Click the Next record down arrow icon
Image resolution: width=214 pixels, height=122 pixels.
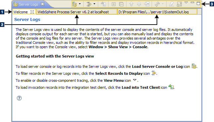(139, 4)
